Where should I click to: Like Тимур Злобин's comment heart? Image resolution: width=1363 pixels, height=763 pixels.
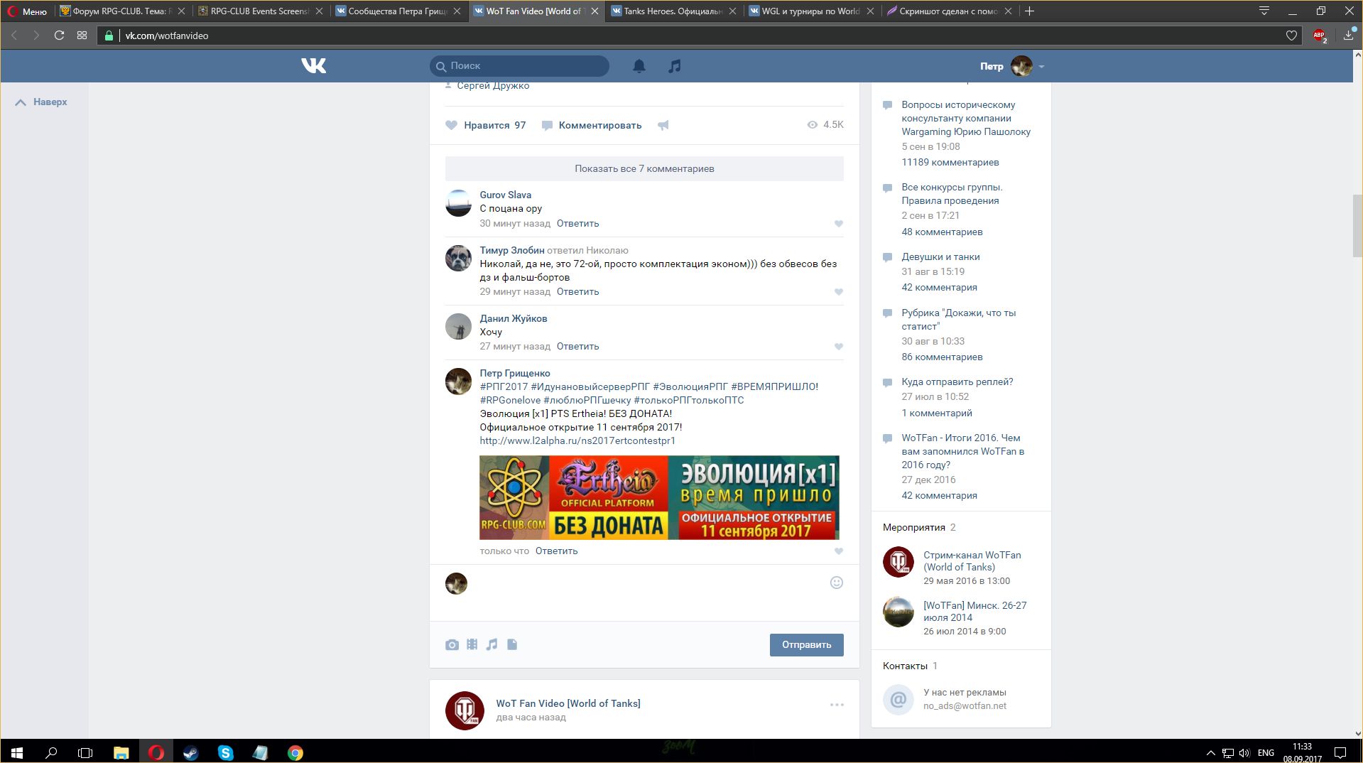(x=838, y=292)
